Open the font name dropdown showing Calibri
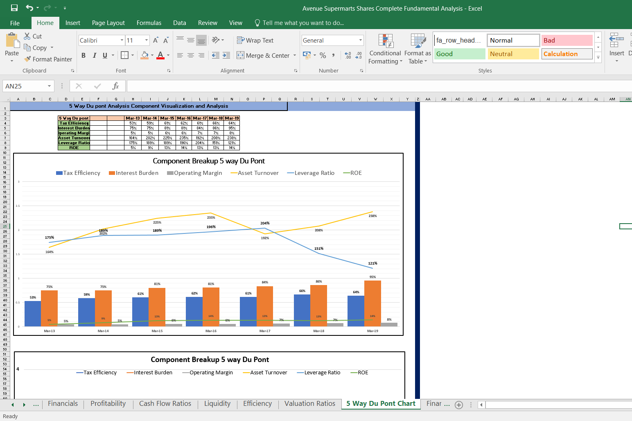This screenshot has height=421, width=632. (122, 40)
